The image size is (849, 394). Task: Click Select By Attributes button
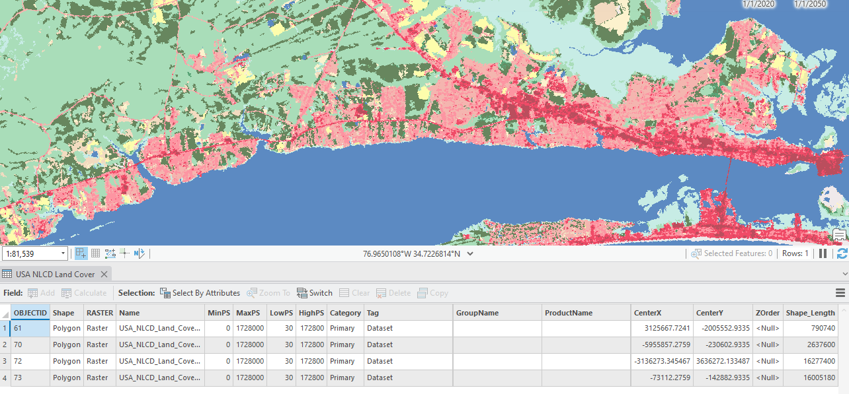coord(200,293)
